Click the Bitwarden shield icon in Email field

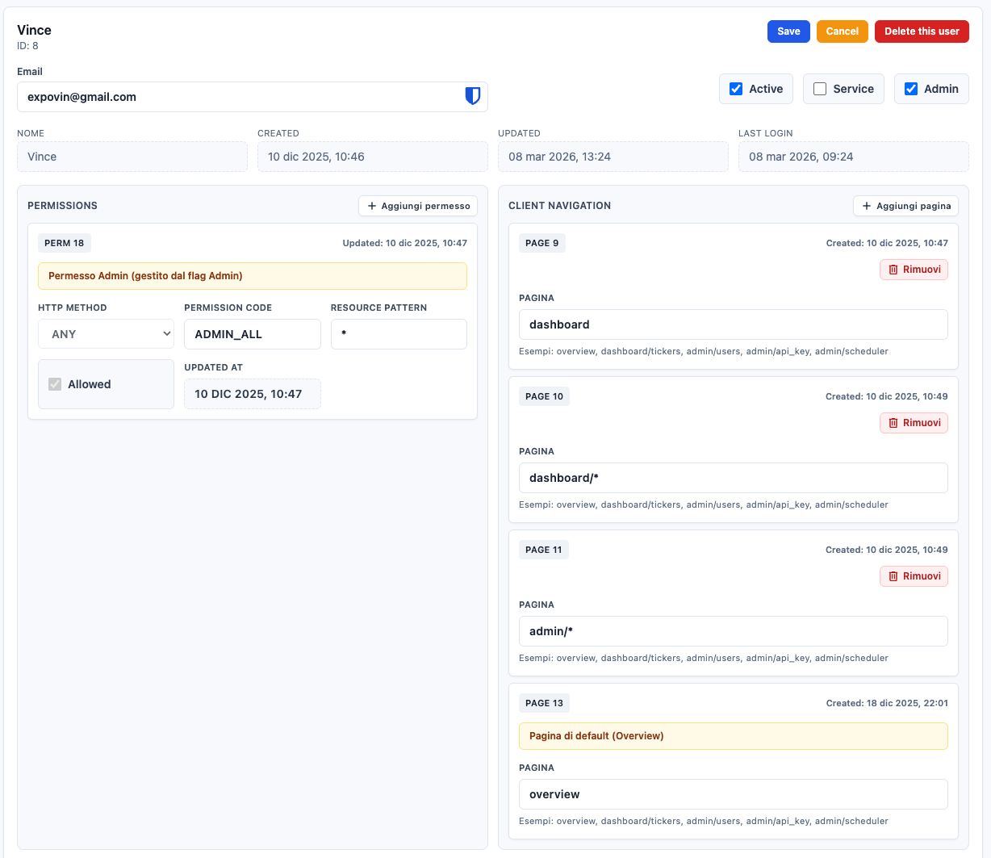(x=473, y=96)
